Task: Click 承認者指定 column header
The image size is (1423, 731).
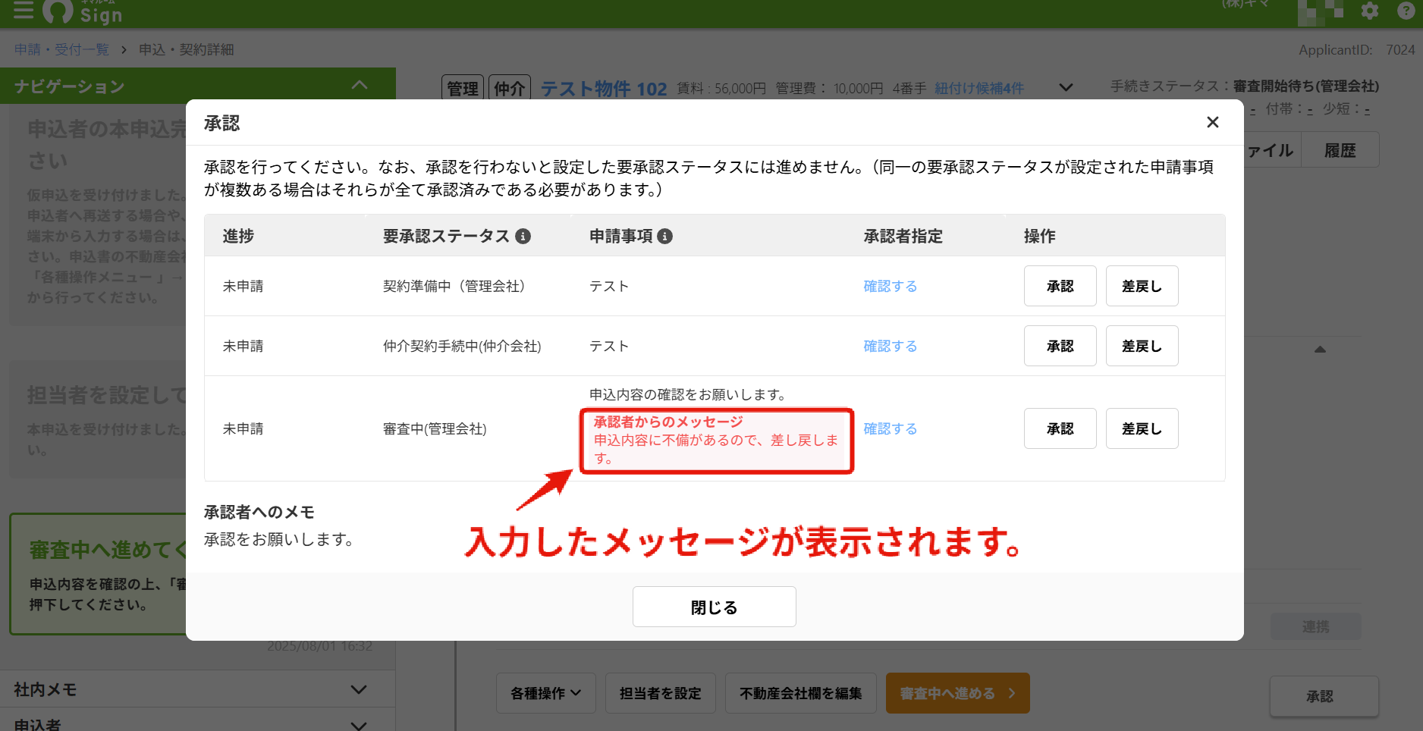Action: (x=903, y=236)
